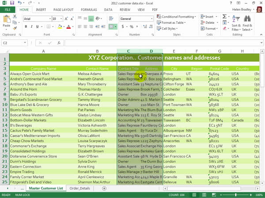This screenshot has height=198, width=265.
Task: Open the Arial font name dropdown
Action: pos(50,18)
